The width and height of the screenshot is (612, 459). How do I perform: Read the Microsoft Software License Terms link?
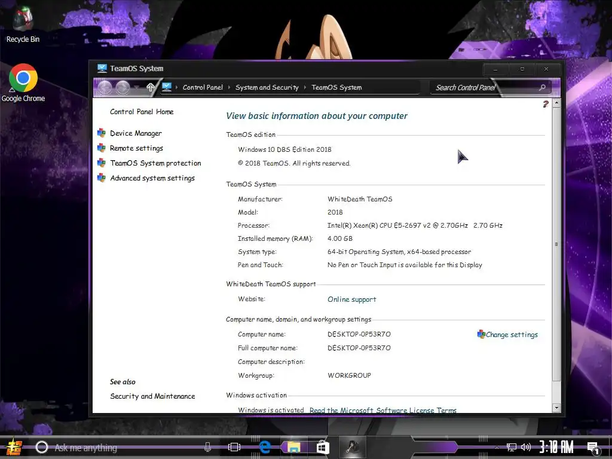(383, 410)
